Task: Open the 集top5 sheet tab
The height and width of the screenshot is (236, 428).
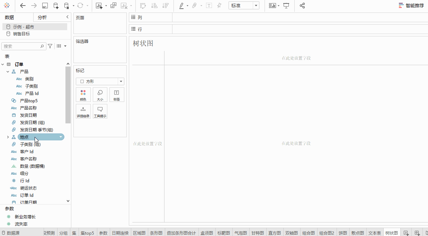Action: [87, 233]
